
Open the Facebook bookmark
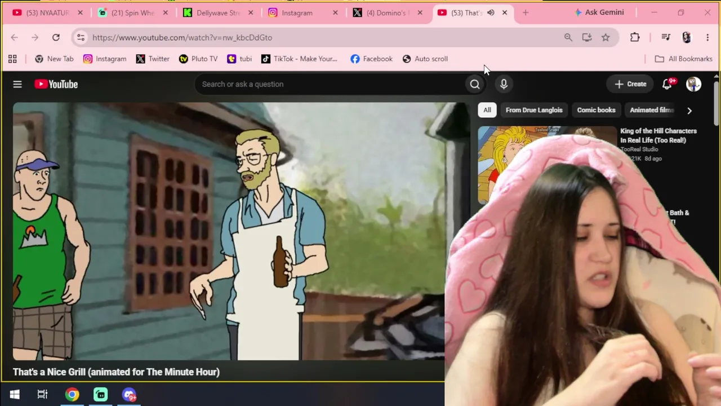[371, 59]
